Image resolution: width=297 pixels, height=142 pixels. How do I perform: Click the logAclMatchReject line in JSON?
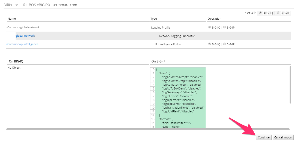182,85
